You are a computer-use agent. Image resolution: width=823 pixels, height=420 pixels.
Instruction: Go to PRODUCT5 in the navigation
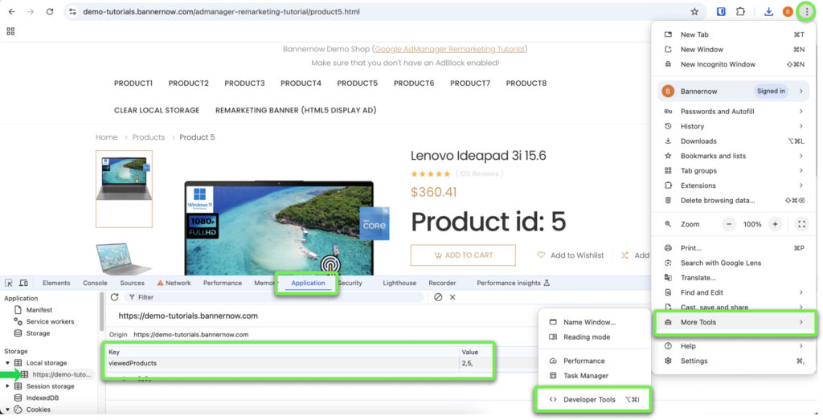coord(358,84)
